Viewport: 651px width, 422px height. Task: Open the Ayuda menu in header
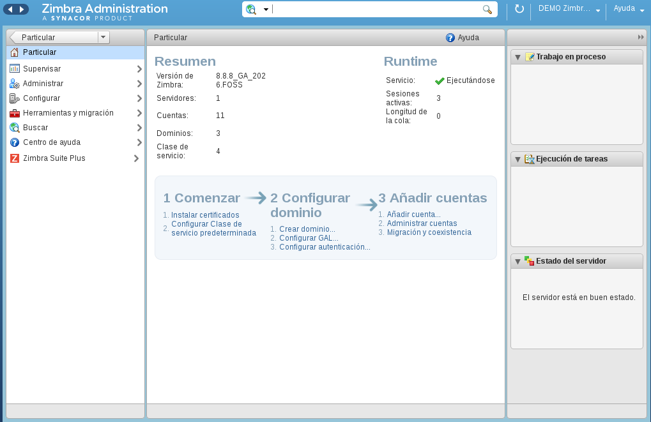tap(629, 9)
